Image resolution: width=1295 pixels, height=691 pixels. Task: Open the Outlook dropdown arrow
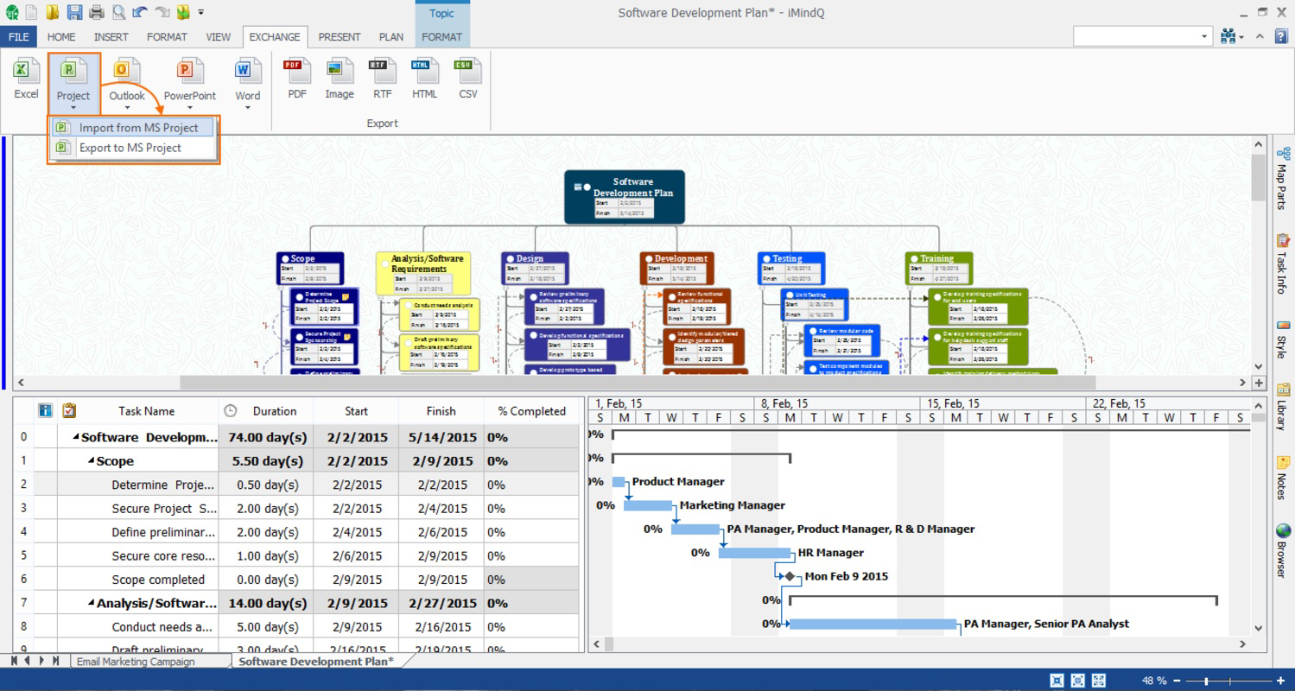coord(127,108)
